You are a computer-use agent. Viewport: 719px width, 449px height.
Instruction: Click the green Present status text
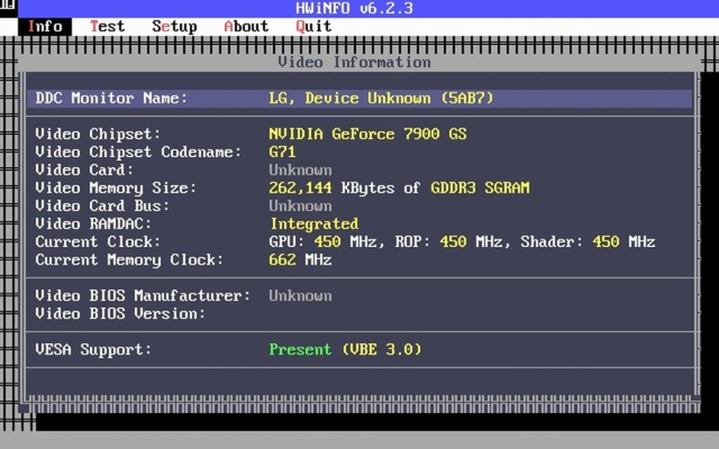pos(300,349)
